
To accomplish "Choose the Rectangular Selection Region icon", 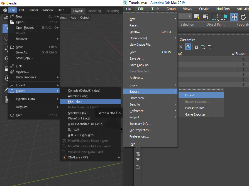I will [x=215, y=17].
